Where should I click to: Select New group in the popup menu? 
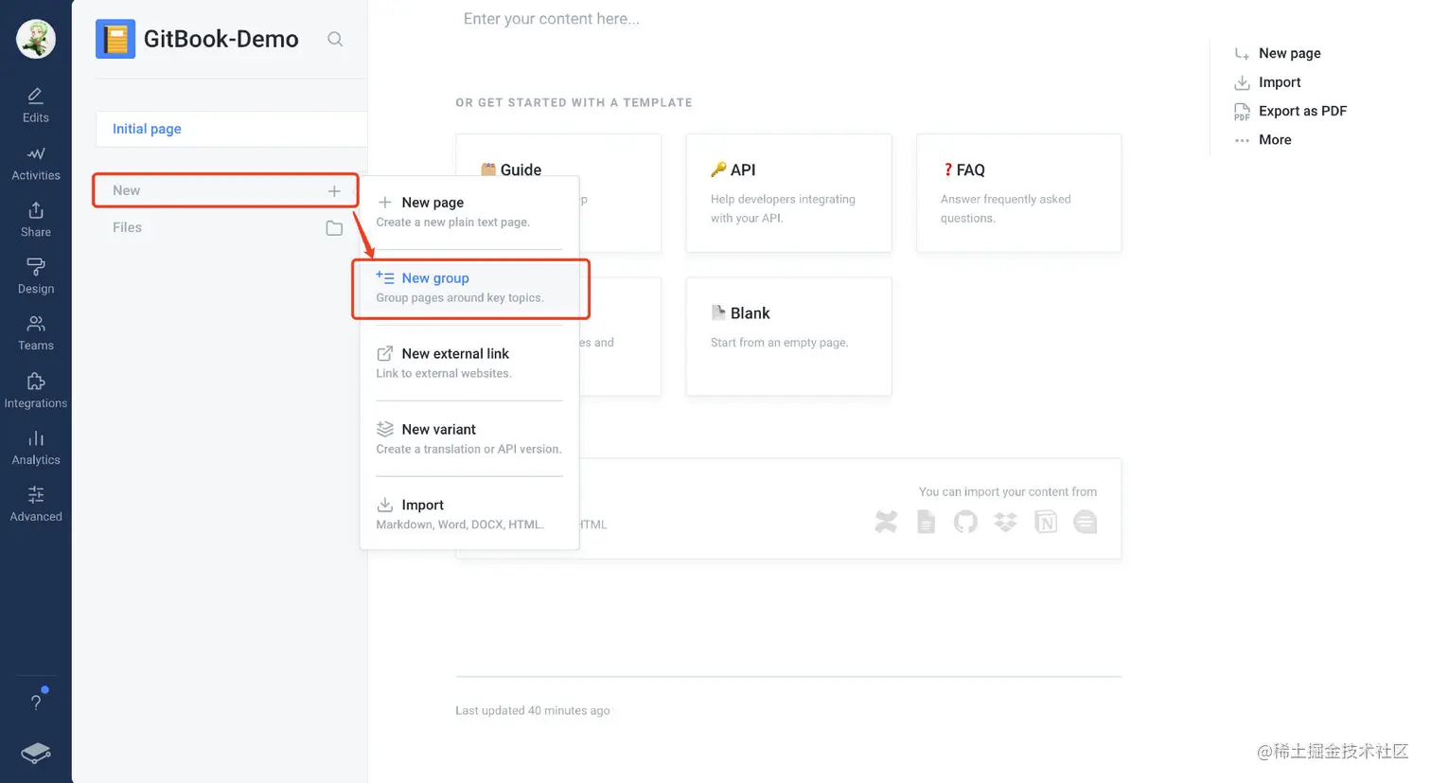469,288
